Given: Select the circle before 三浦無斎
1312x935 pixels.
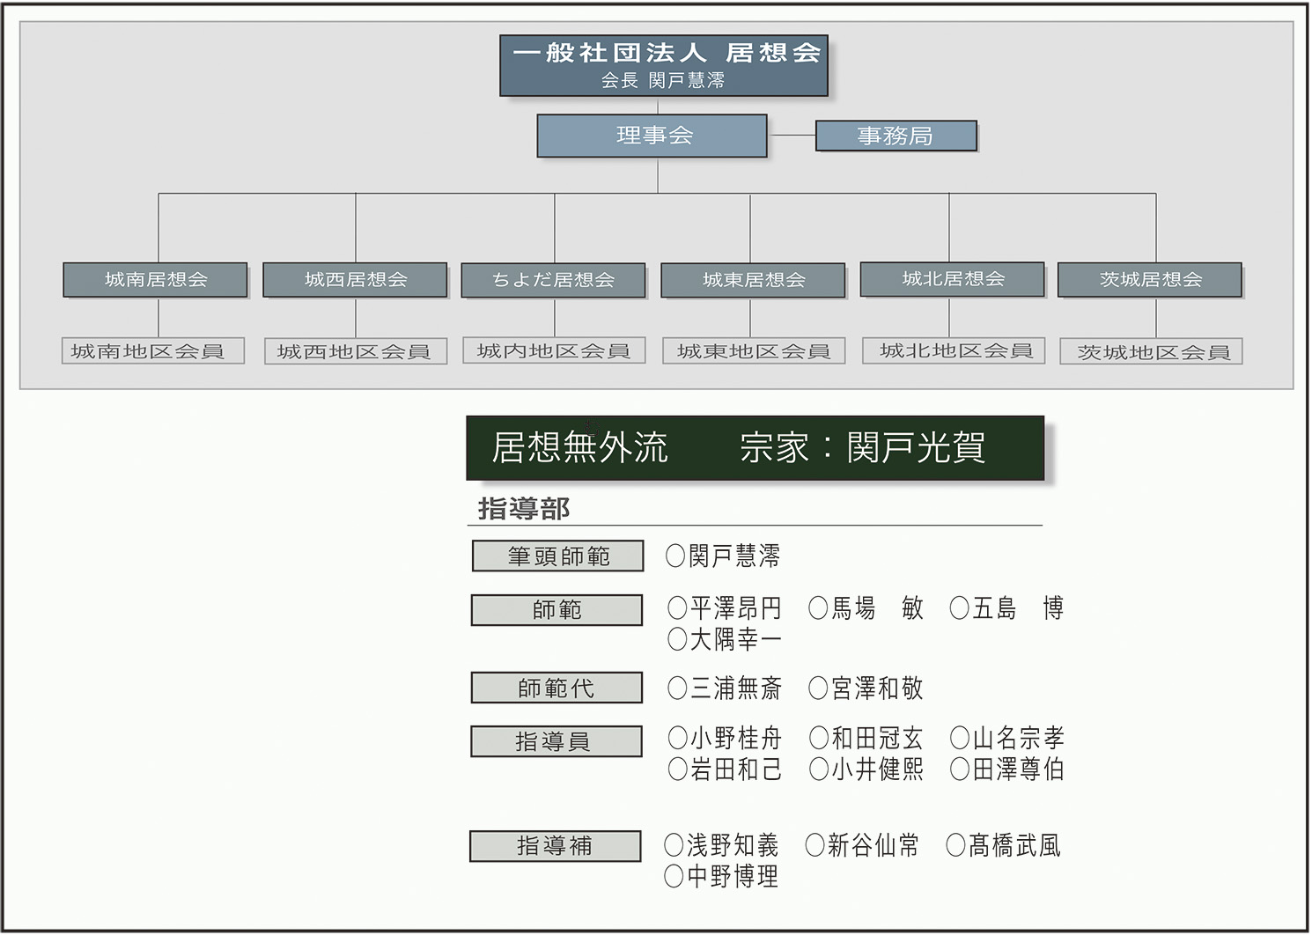Looking at the screenshot, I should click(x=677, y=688).
